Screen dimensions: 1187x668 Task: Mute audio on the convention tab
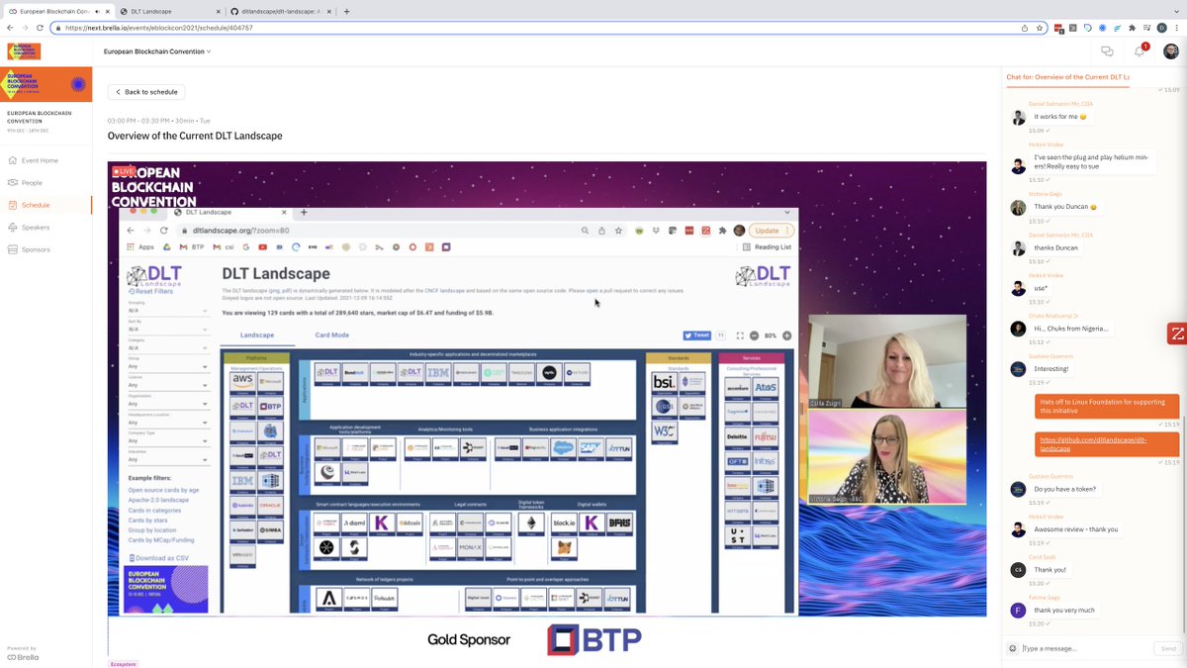95,11
